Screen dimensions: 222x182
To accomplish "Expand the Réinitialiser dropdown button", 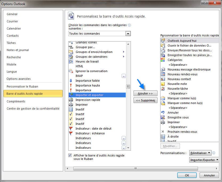I will point(200,153).
